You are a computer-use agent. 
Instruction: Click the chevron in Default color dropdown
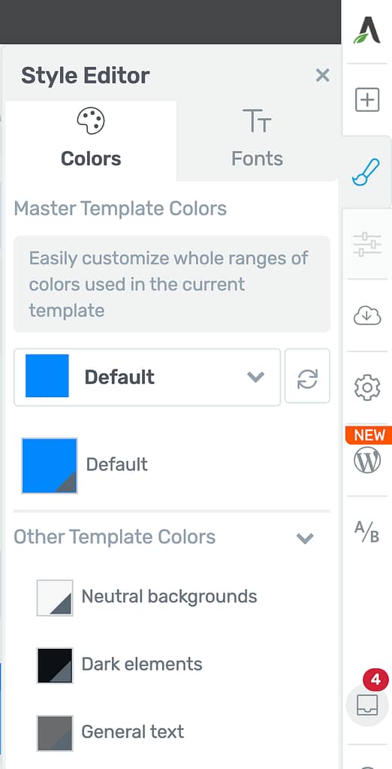(255, 377)
